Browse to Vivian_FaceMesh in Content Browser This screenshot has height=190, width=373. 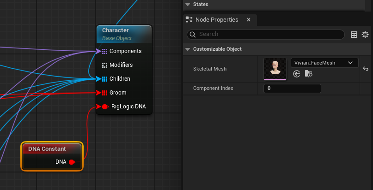309,74
